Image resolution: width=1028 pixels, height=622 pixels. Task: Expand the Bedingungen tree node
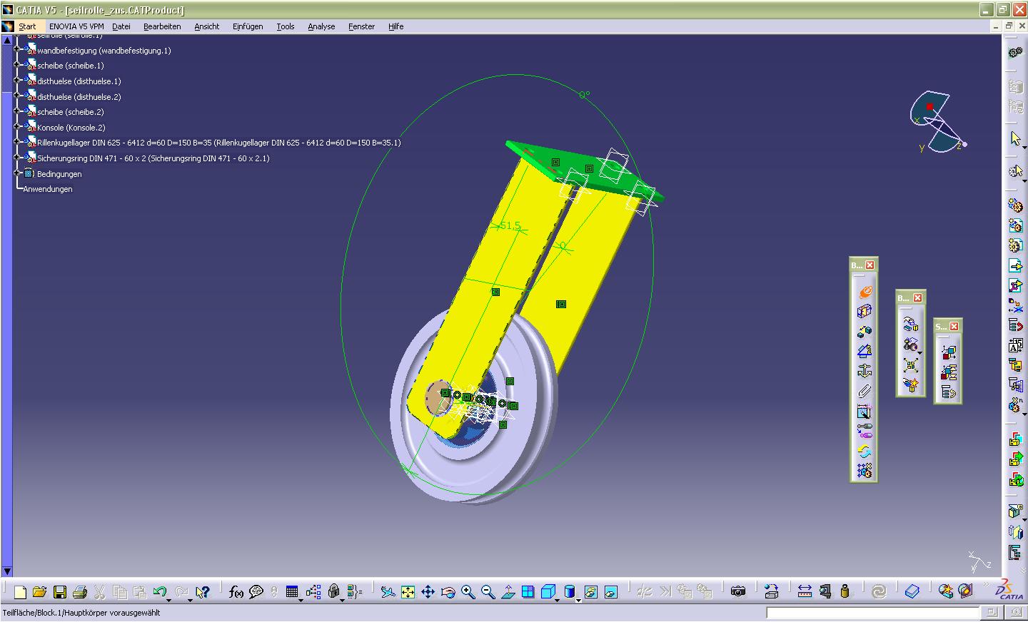pos(17,173)
